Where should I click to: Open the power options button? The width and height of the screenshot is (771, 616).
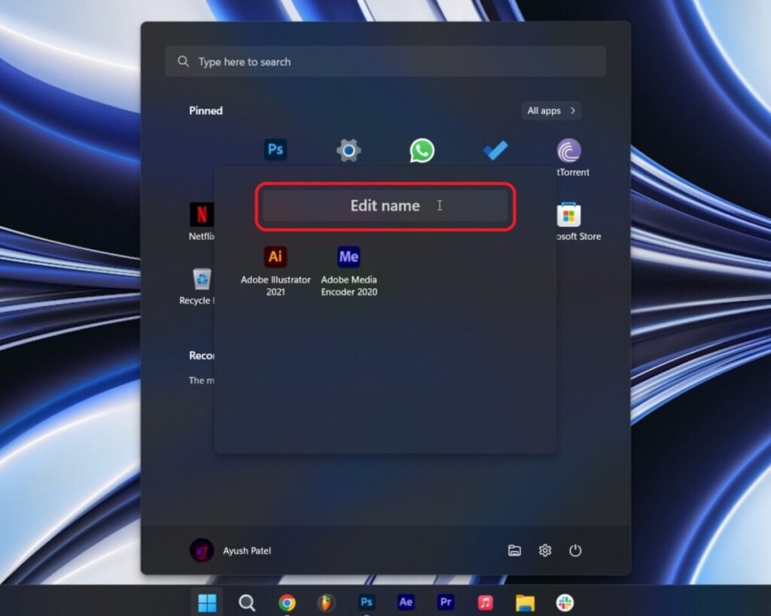pos(575,551)
